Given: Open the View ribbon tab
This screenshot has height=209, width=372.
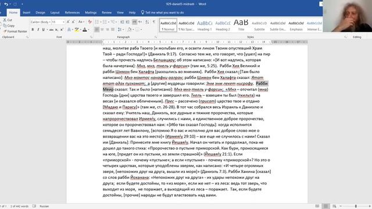Looking at the screenshot, I should 120,12.
